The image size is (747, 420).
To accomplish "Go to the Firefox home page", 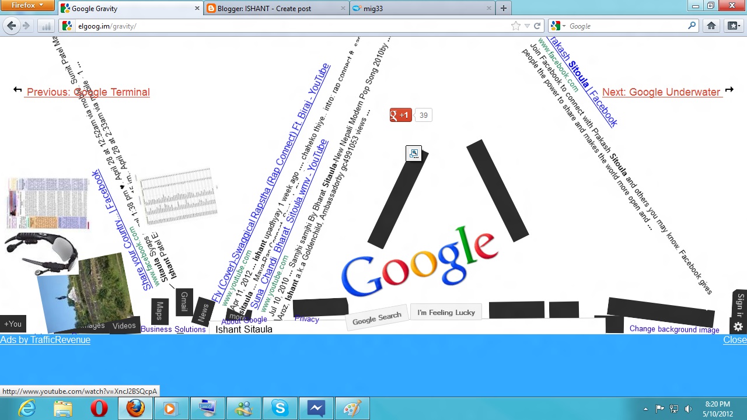I will (x=711, y=26).
